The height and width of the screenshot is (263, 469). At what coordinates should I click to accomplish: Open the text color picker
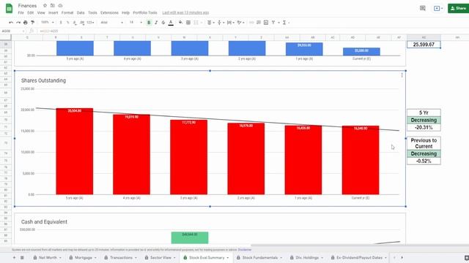click(171, 23)
